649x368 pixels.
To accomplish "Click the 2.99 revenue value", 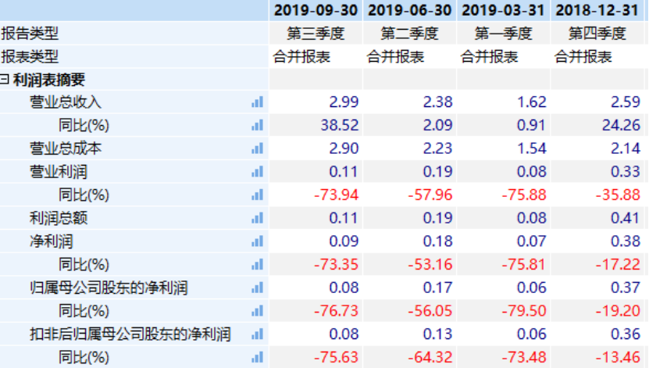I will coord(344,102).
